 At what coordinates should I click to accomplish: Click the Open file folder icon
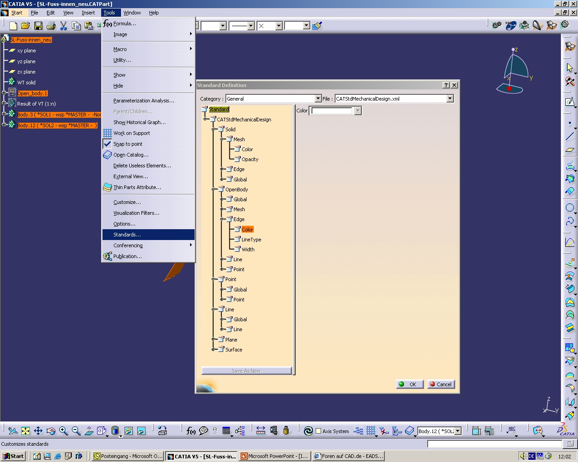pos(26,26)
